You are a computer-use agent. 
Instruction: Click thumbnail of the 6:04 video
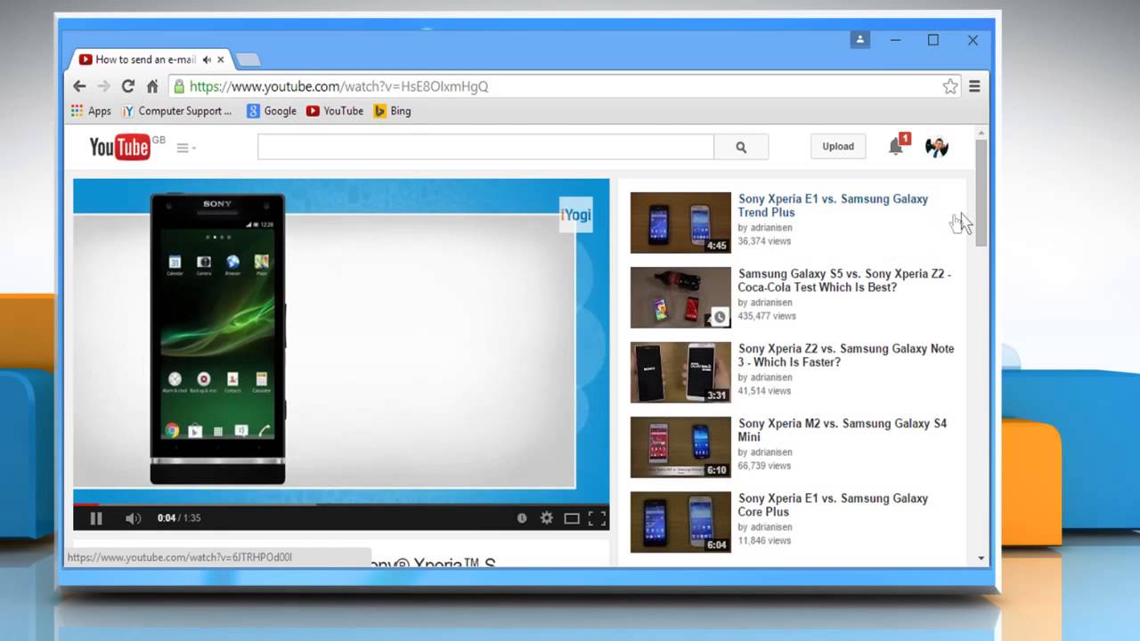coord(680,522)
